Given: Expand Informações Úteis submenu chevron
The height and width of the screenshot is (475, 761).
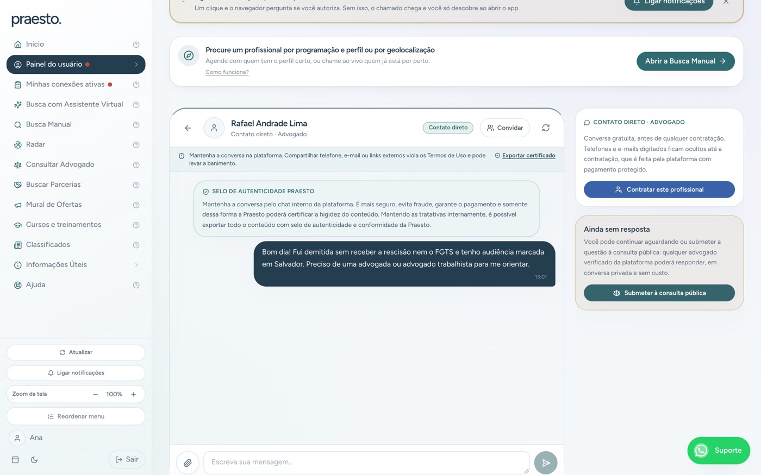Looking at the screenshot, I should coord(136,265).
